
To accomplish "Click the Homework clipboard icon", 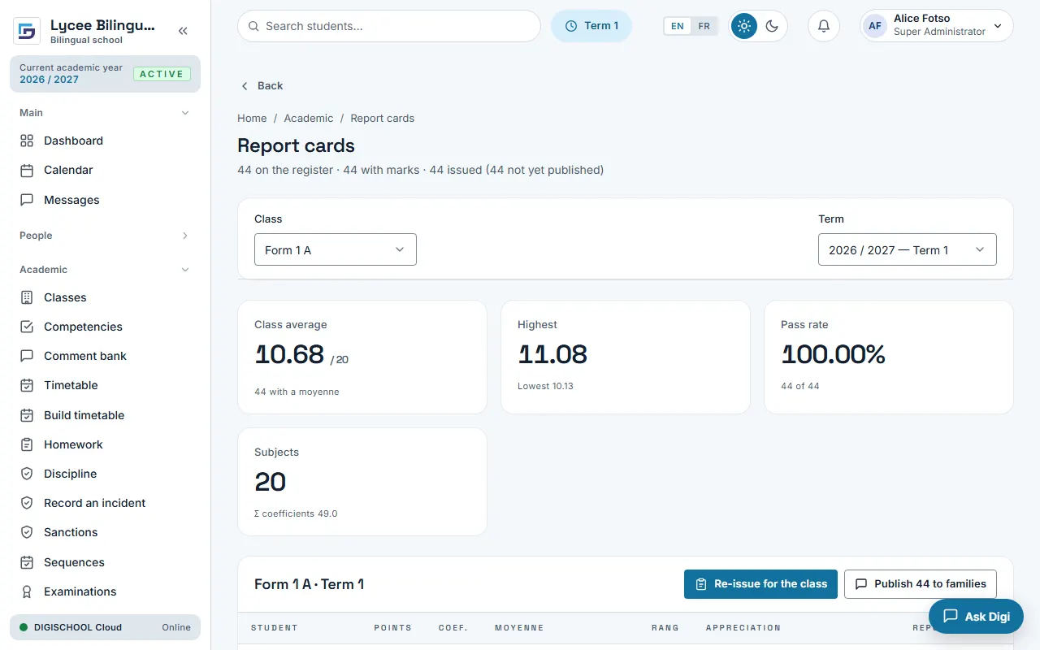I will (27, 444).
